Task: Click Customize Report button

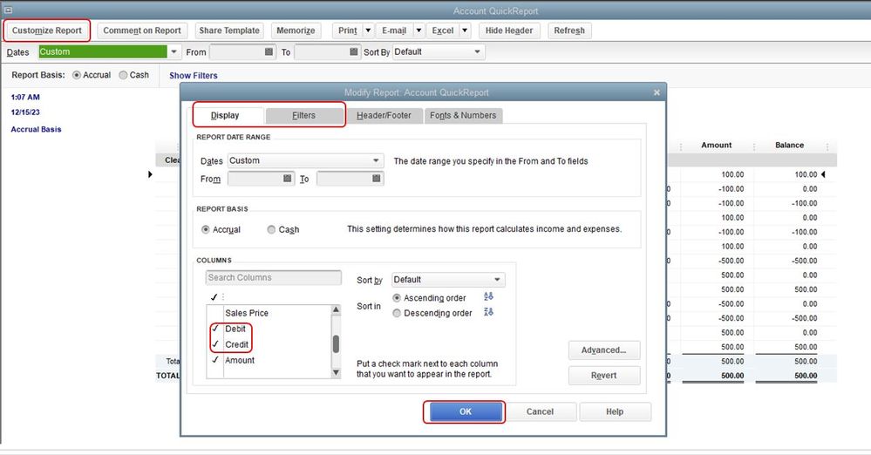Action: [47, 31]
